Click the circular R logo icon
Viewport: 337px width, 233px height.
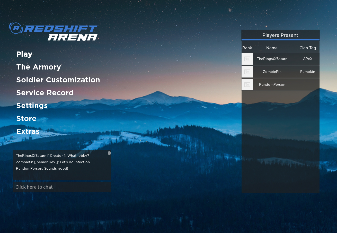tap(16, 29)
